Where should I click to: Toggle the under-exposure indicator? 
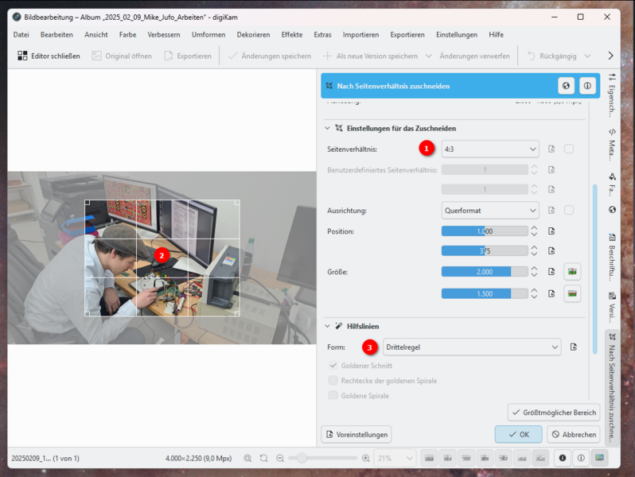[562, 458]
